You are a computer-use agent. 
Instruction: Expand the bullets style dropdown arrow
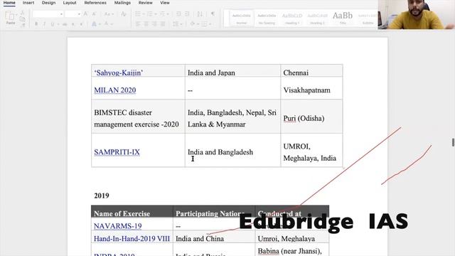click(143, 14)
